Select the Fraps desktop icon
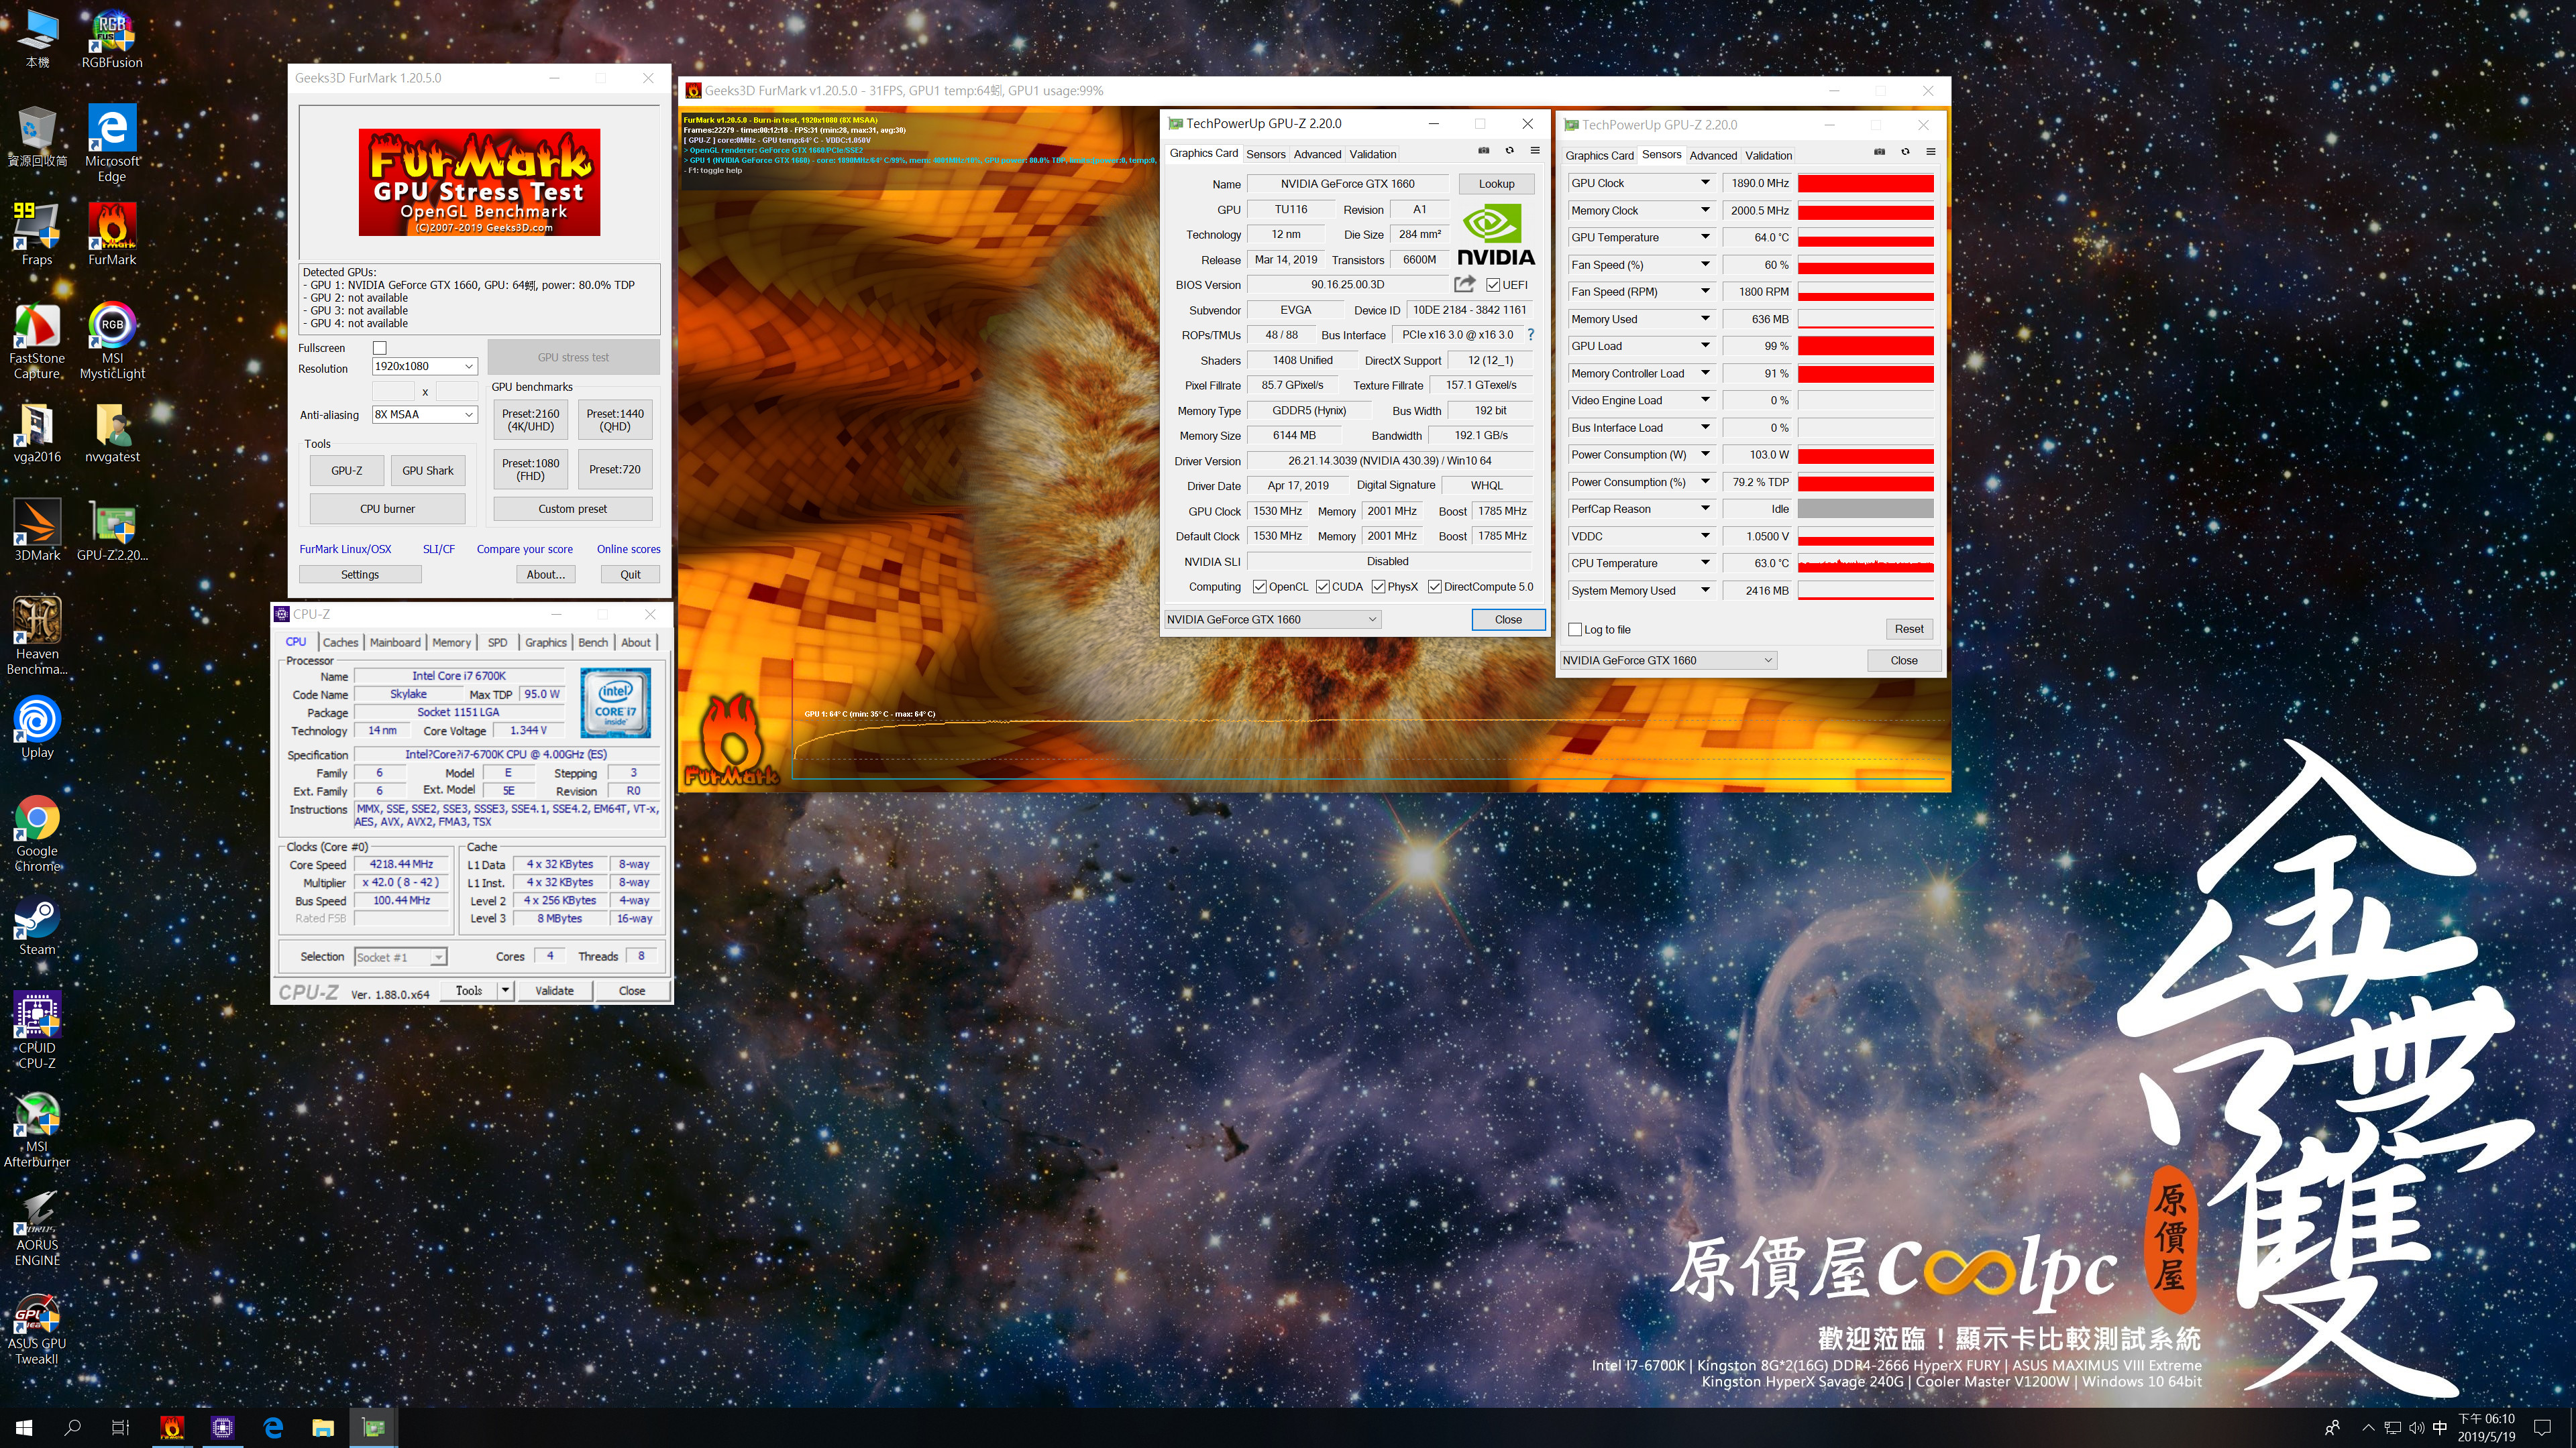The width and height of the screenshot is (2576, 1448). tap(37, 233)
